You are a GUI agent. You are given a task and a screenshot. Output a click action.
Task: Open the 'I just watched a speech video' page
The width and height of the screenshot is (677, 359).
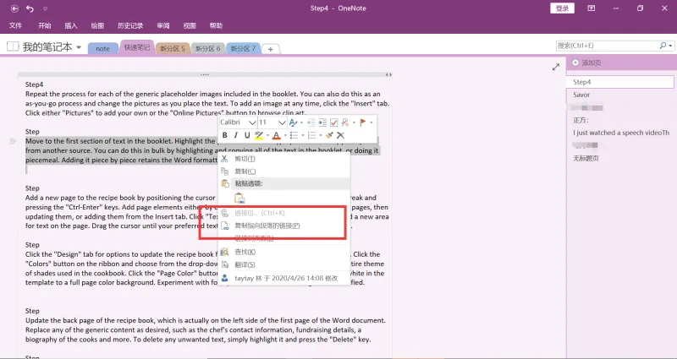621,133
